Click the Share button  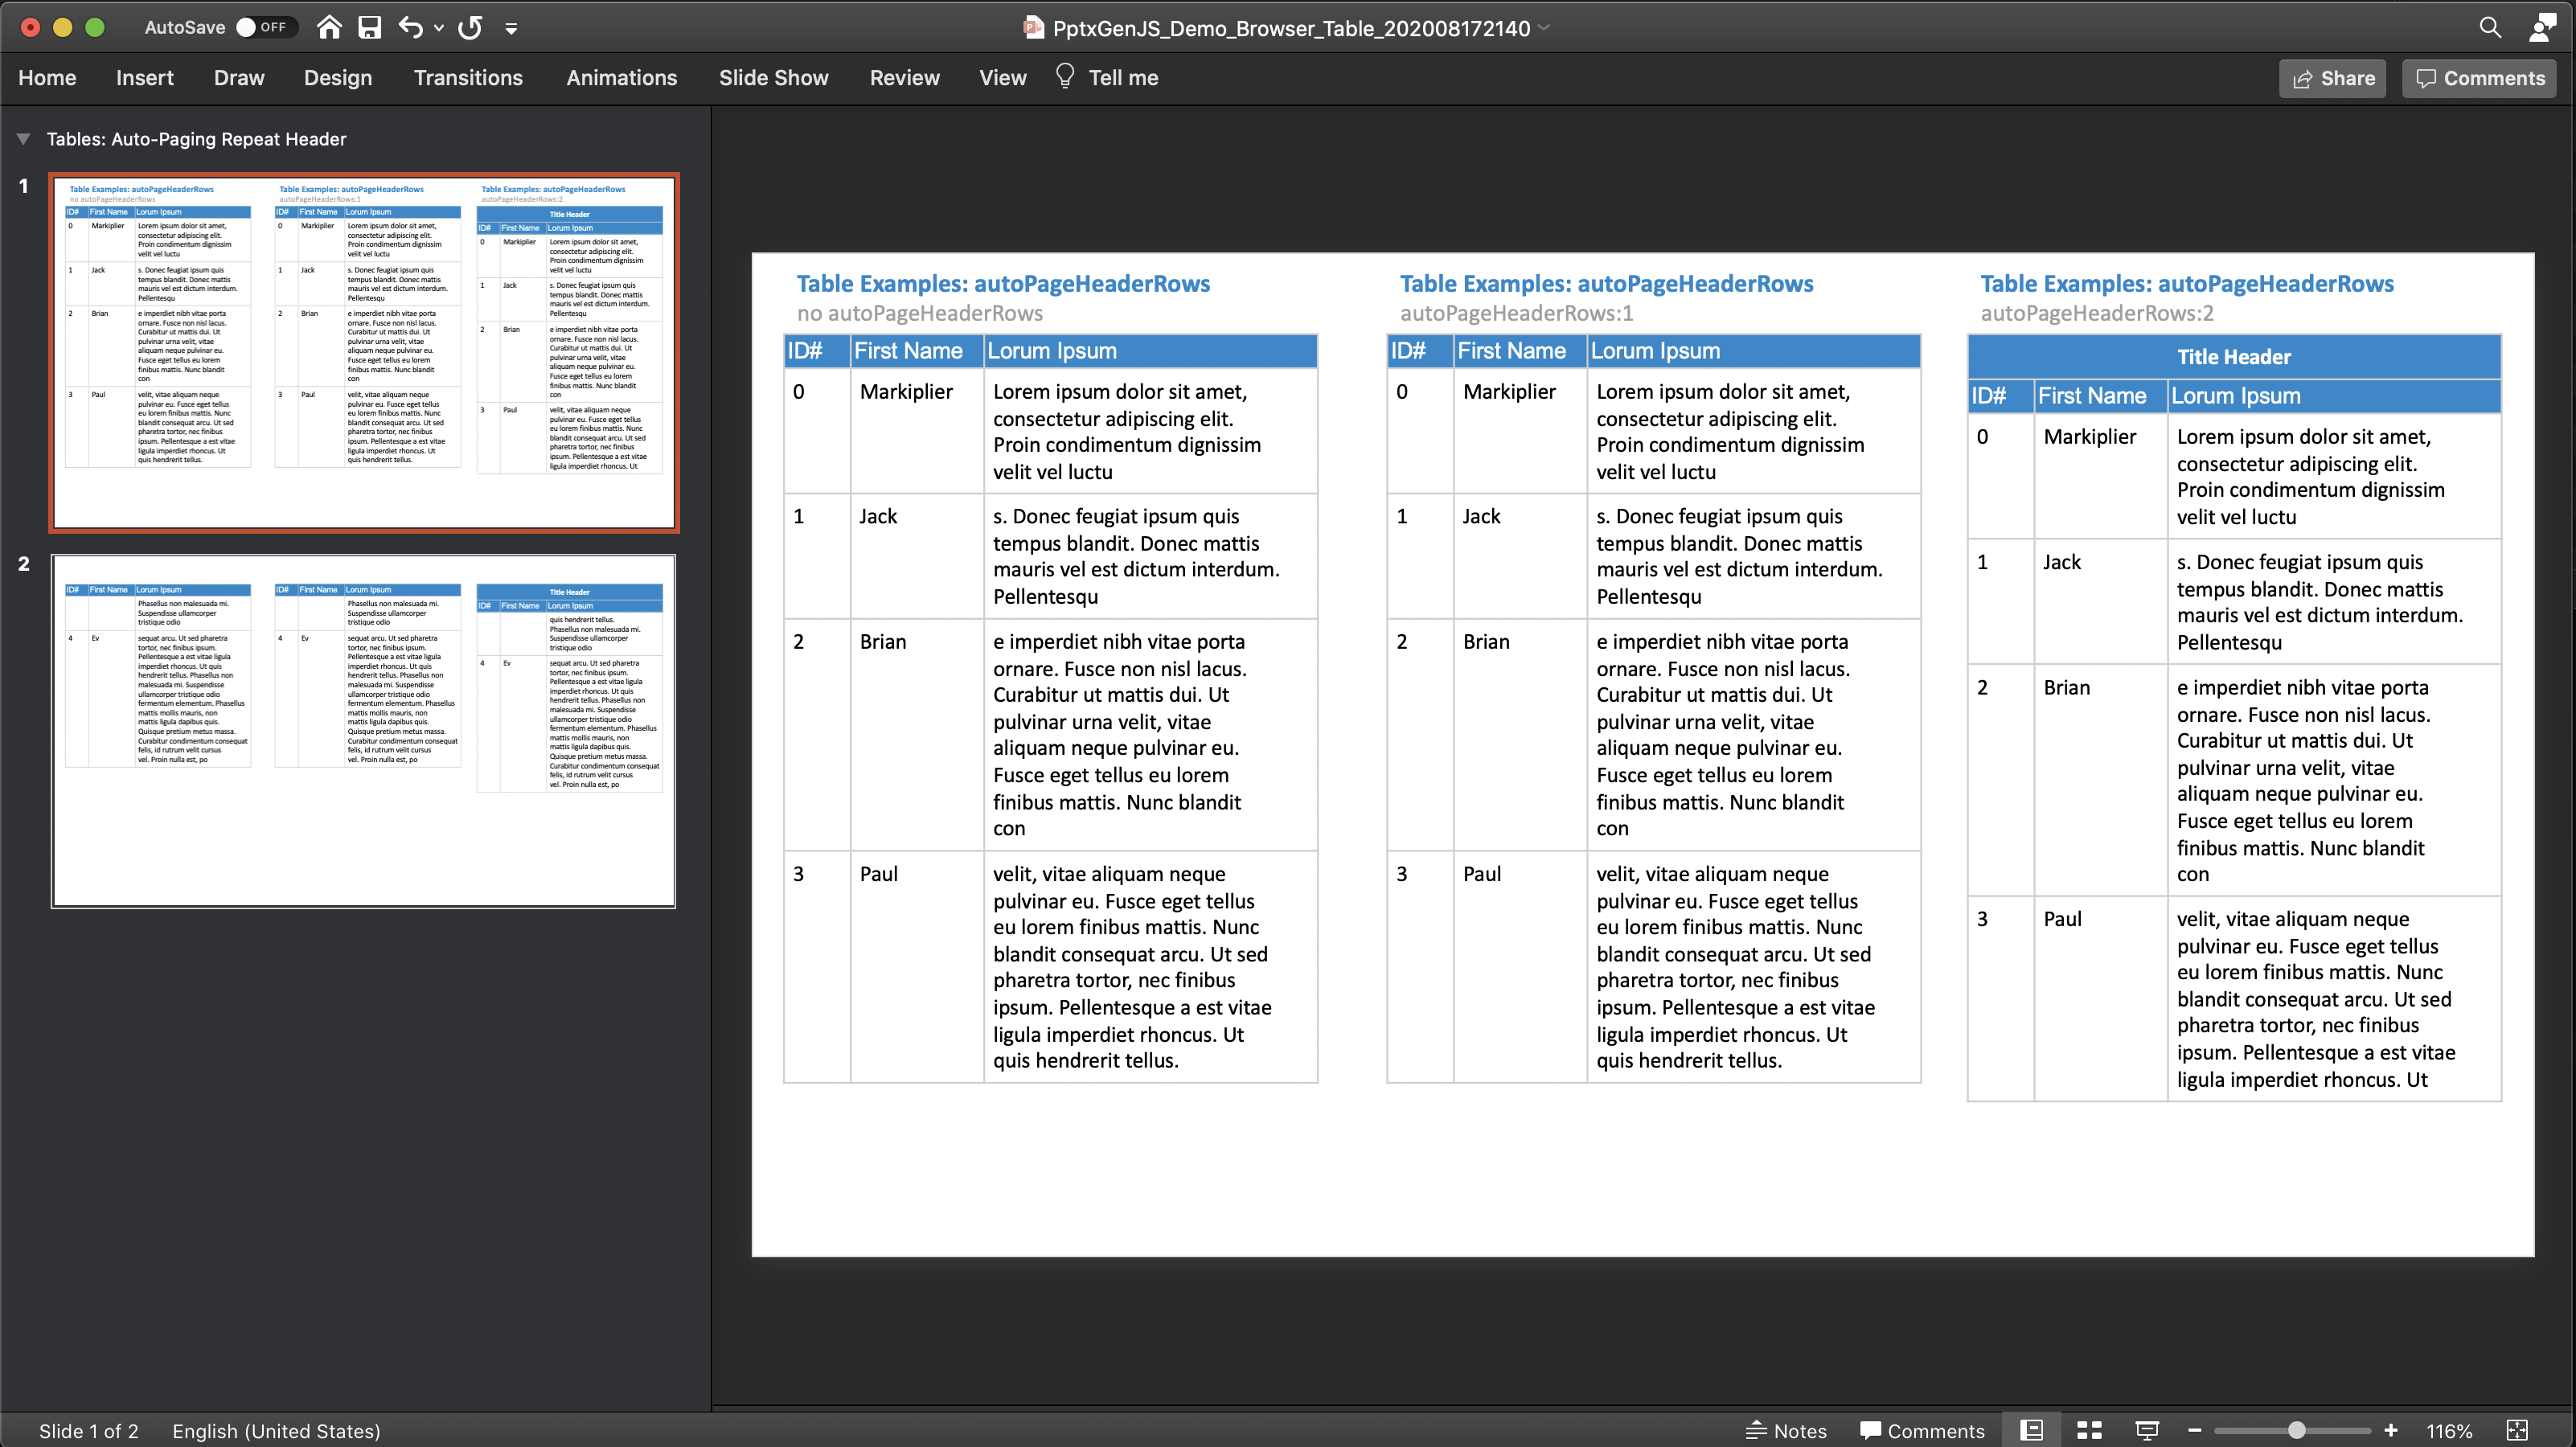(2332, 78)
